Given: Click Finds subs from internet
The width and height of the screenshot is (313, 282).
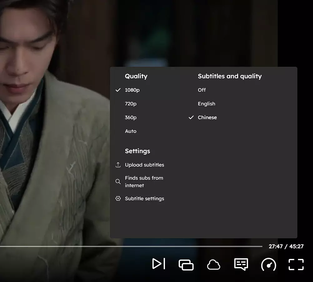Looking at the screenshot, I should [144, 182].
